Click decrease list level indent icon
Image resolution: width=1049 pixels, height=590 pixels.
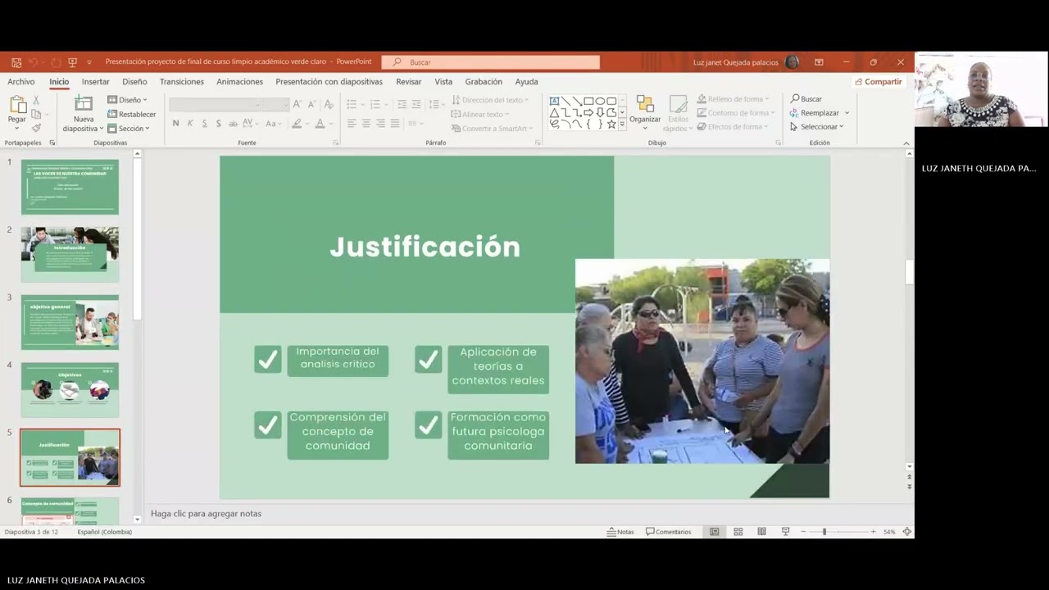(x=402, y=104)
